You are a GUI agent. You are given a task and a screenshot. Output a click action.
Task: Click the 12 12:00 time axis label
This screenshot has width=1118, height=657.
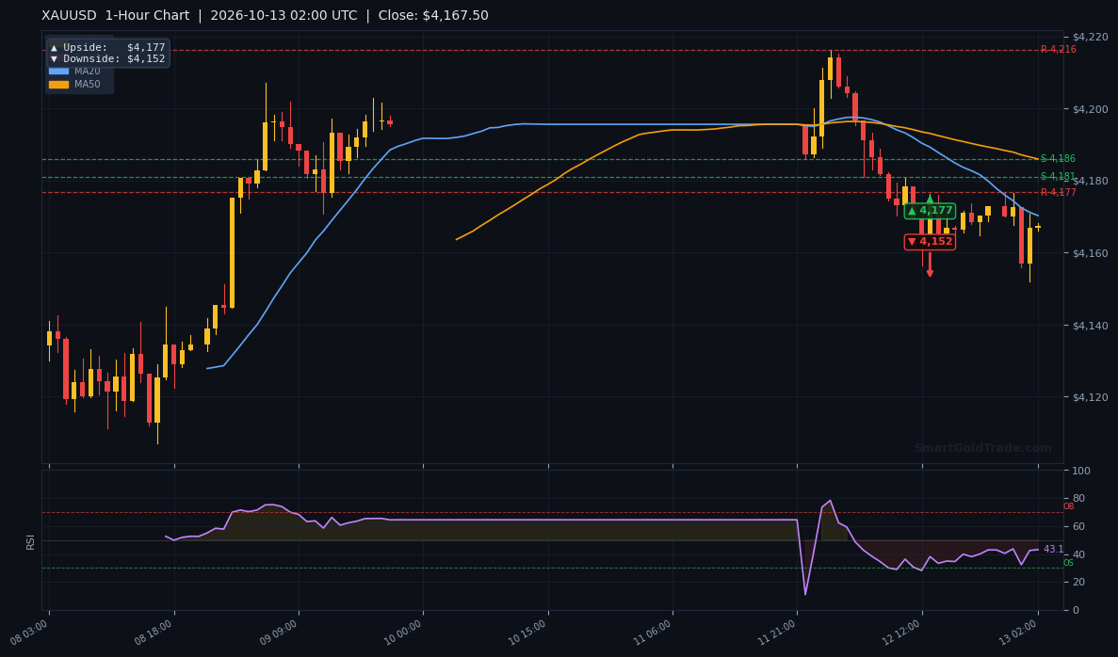(x=902, y=632)
